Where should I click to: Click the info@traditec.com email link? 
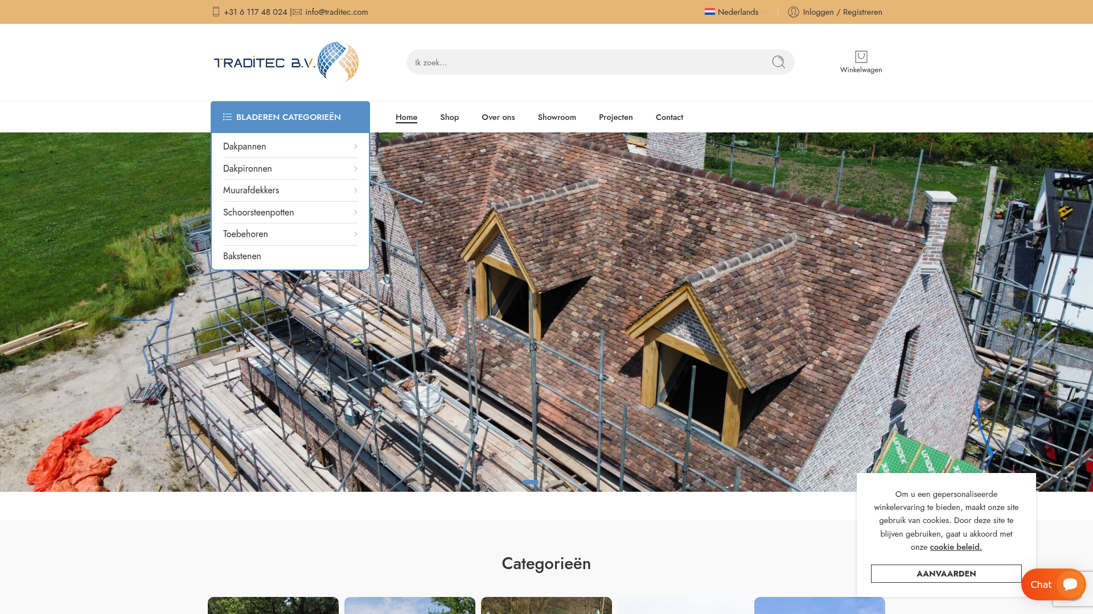(x=336, y=12)
